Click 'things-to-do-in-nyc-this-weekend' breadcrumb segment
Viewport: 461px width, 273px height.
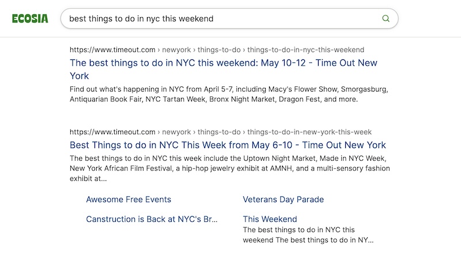pyautogui.click(x=306, y=50)
